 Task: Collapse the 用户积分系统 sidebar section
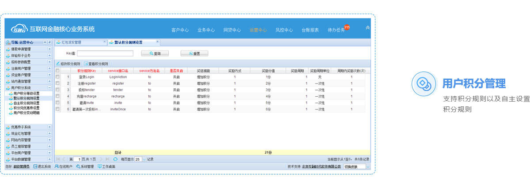pyautogui.click(x=49, y=88)
